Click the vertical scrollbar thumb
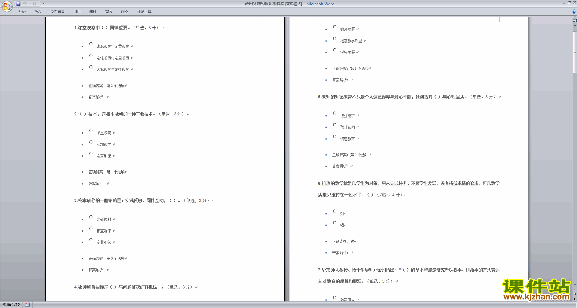Viewport: 577px width, 308px height. [x=575, y=52]
